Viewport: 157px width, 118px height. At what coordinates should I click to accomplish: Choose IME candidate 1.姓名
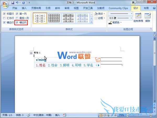[x=41, y=65]
